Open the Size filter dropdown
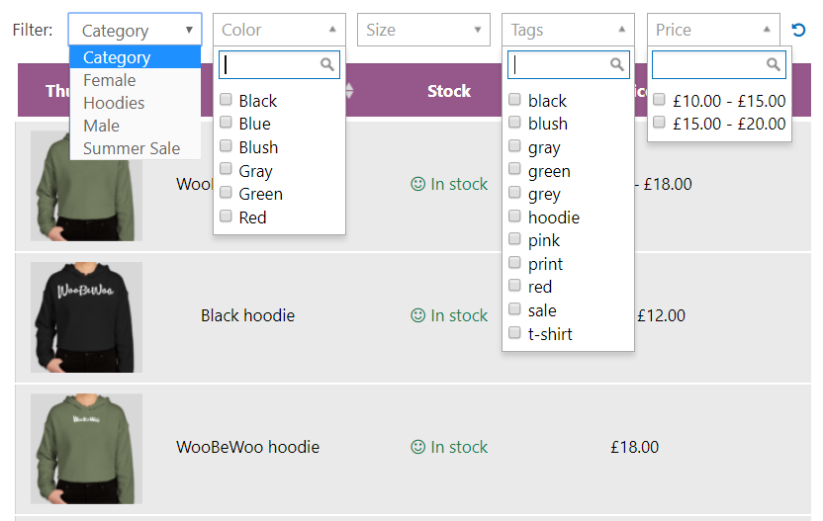This screenshot has height=521, width=823. coord(423,30)
